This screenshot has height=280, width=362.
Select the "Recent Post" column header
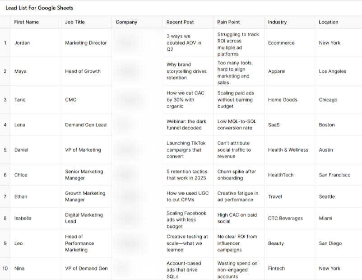click(x=180, y=22)
